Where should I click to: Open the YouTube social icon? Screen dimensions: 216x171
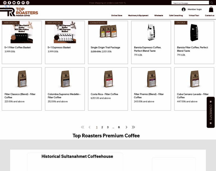[14, 3]
